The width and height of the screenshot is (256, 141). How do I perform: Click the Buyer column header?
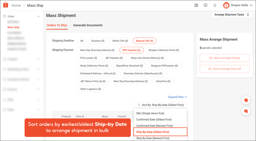click(x=105, y=116)
